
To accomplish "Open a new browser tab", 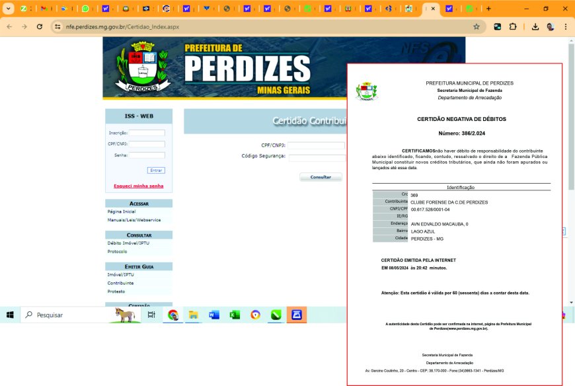I will (x=488, y=9).
